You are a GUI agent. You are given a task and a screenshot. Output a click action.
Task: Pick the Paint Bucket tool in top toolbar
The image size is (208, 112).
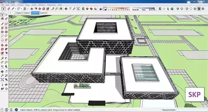pyautogui.click(x=61, y=9)
